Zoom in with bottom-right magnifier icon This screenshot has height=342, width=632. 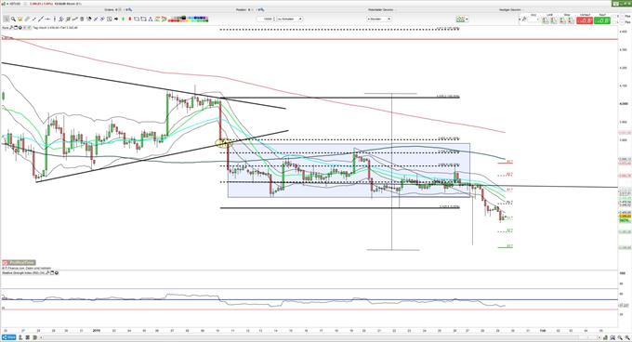tap(620, 337)
